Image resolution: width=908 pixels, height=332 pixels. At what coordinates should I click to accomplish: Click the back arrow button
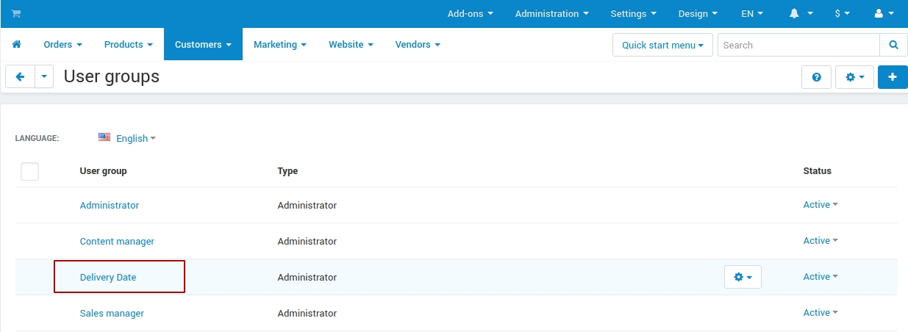tap(21, 76)
